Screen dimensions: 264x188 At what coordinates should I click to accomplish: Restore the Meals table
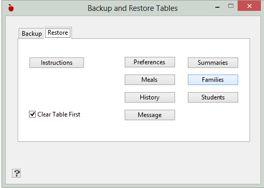coord(150,80)
